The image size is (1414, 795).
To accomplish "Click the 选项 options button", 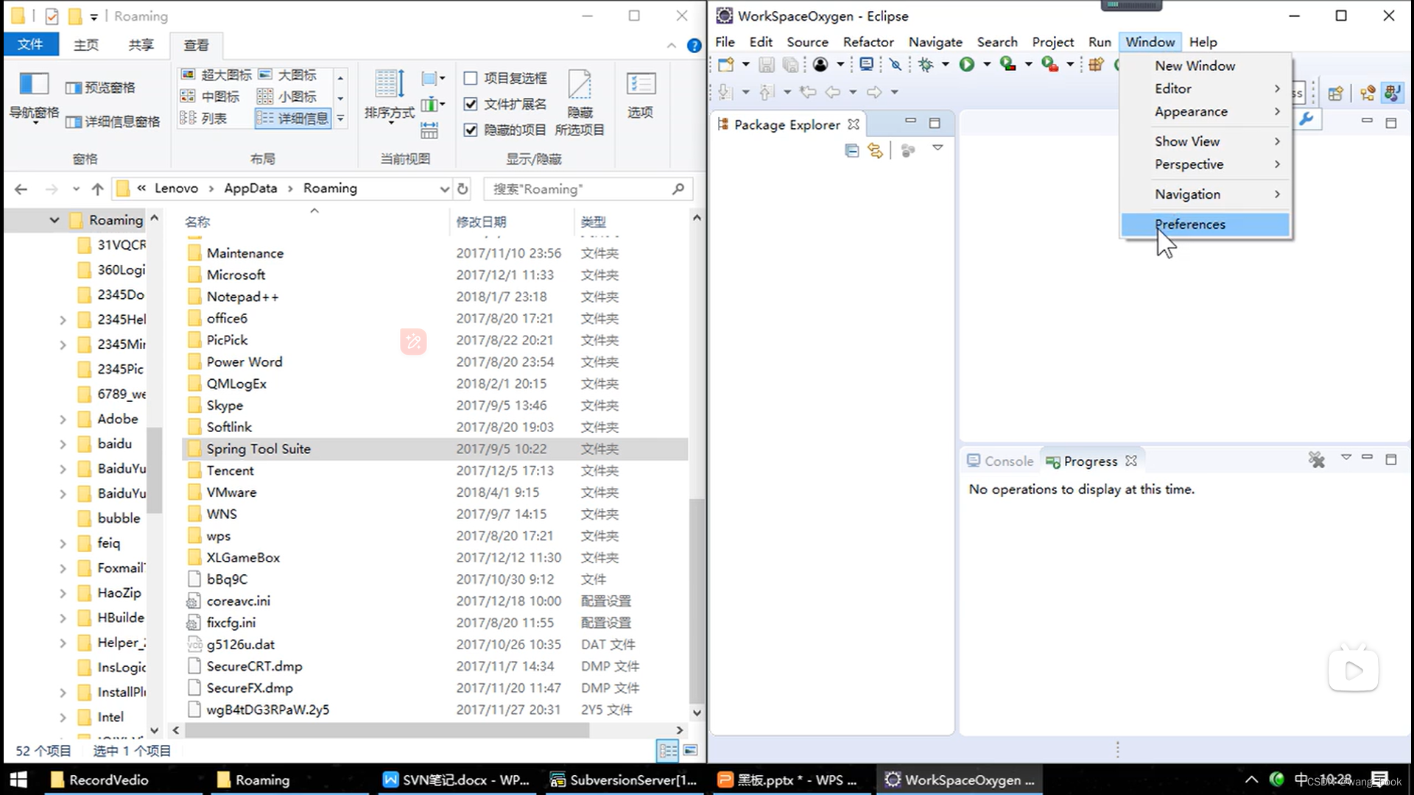I will 641,94.
